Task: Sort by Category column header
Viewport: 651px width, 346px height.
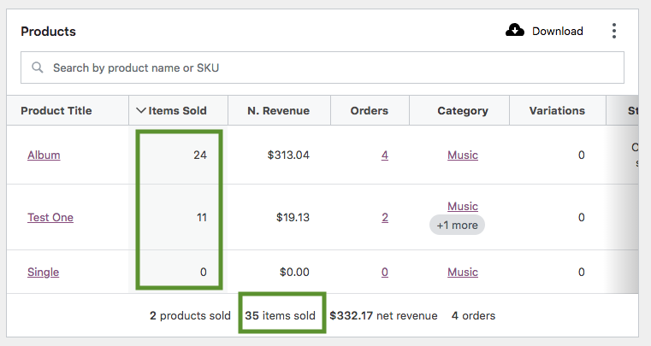Action: click(463, 111)
